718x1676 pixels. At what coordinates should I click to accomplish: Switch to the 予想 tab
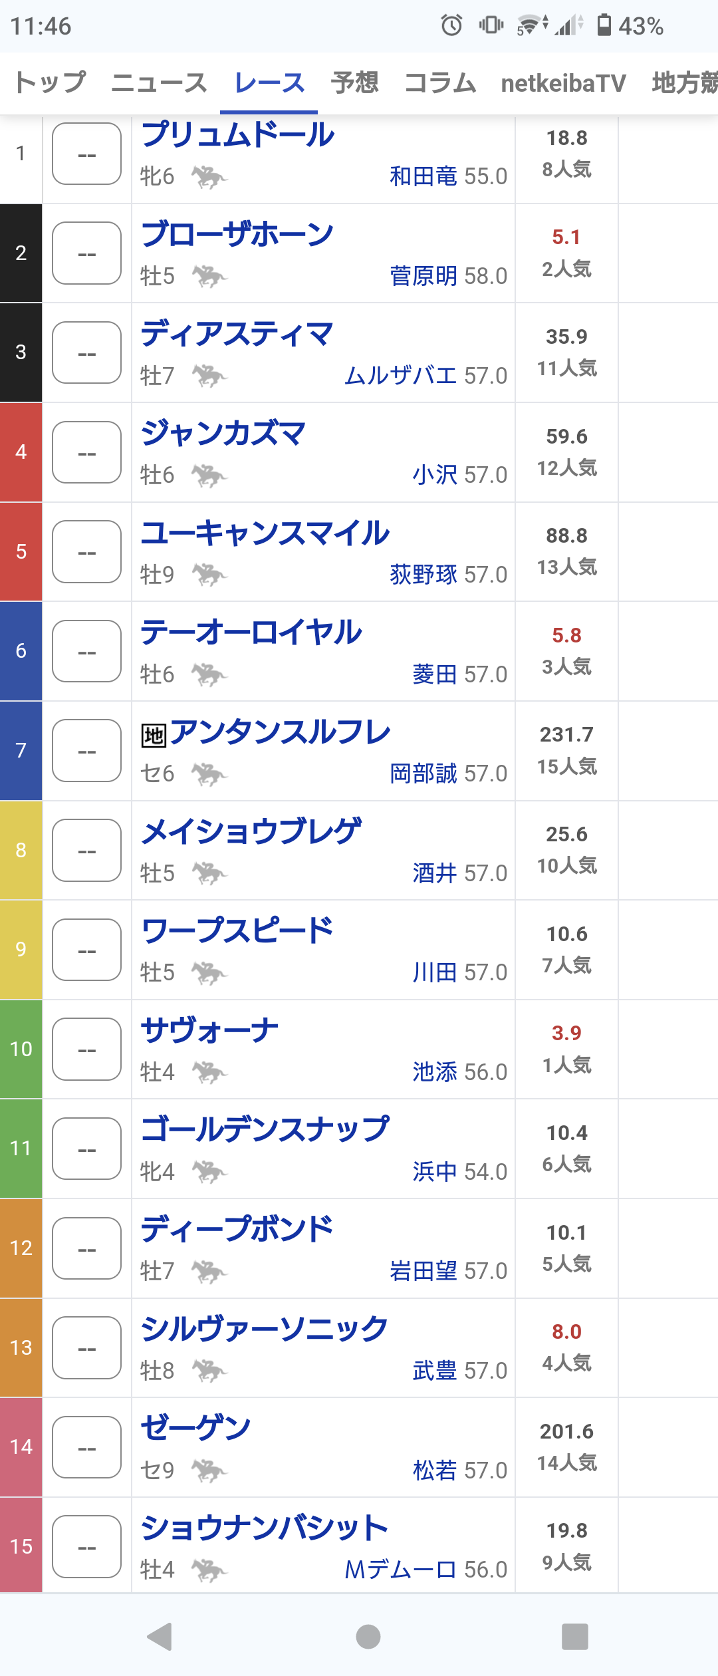[355, 83]
